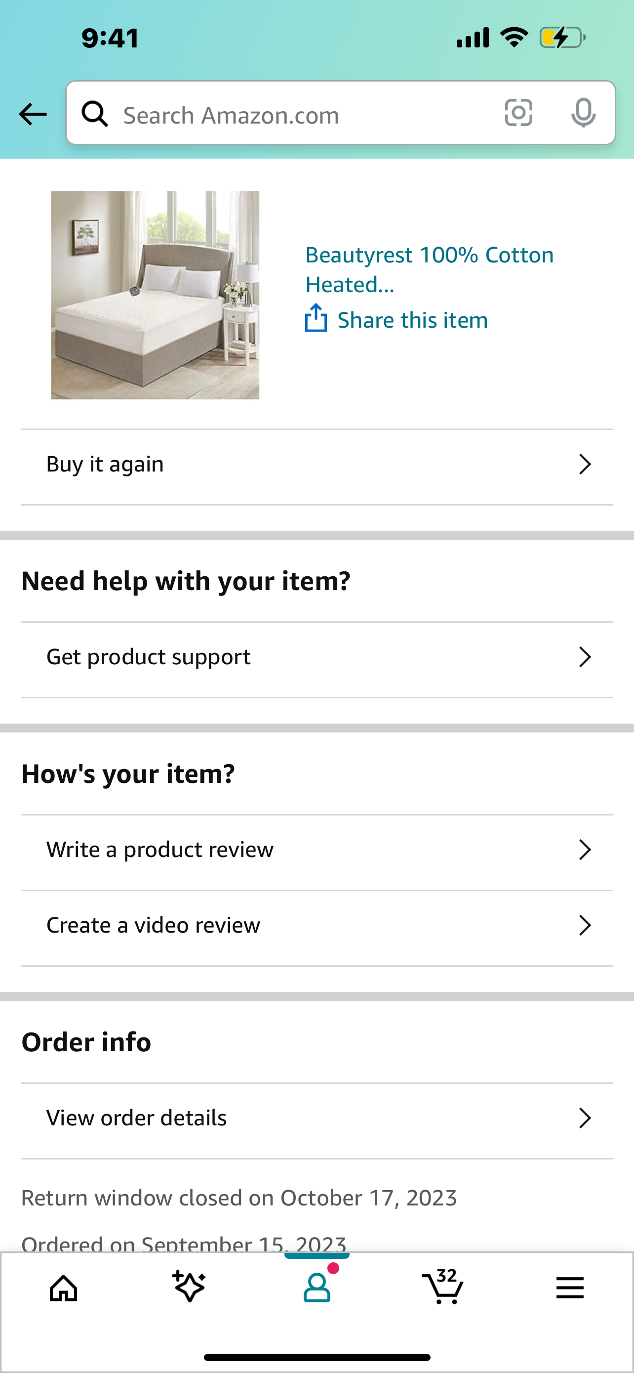Tap the microphone voice search icon

(584, 113)
